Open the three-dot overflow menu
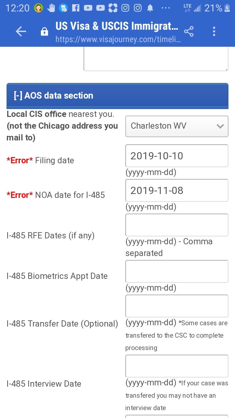This screenshot has width=235, height=418. tap(214, 31)
